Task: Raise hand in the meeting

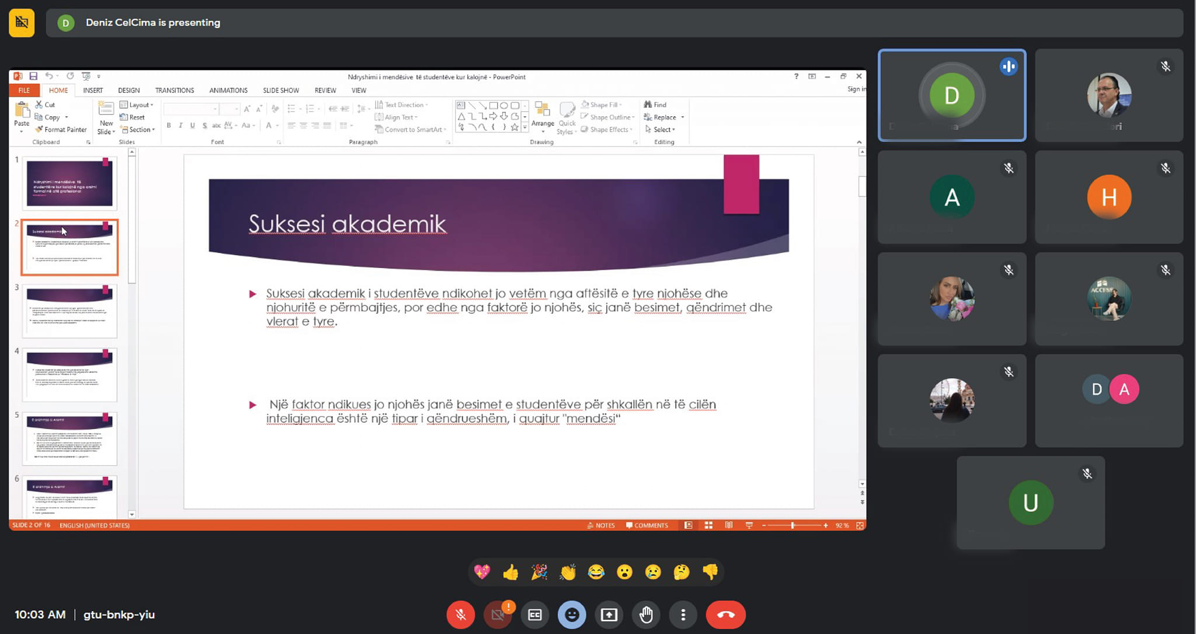Action: [x=646, y=615]
